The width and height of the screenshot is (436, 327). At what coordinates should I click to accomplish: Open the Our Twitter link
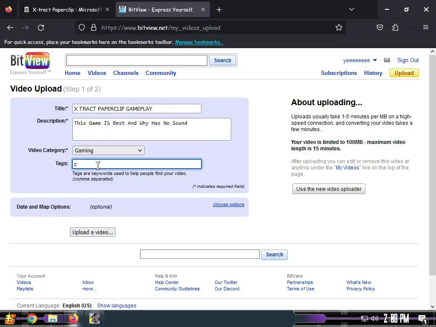coord(226,282)
